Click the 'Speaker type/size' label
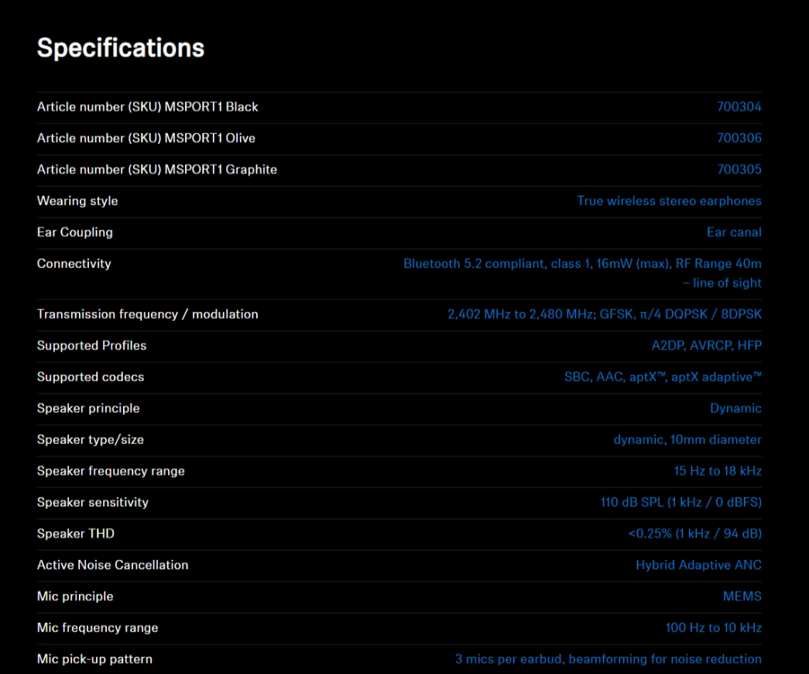Screen dimensions: 809x674 point(91,440)
